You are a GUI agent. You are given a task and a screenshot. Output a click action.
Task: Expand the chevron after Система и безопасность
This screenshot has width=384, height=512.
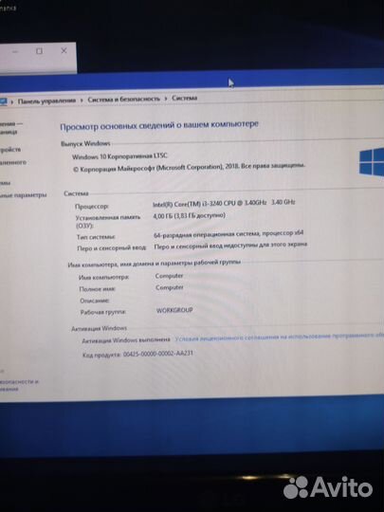point(166,99)
